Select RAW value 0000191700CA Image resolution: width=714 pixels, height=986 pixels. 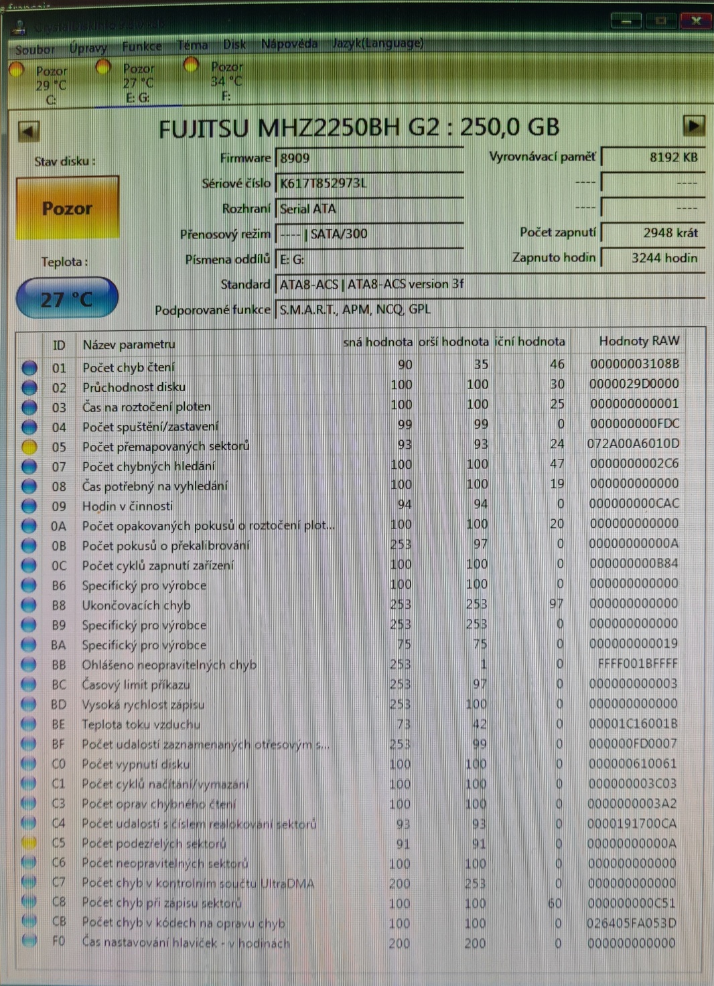click(x=632, y=823)
